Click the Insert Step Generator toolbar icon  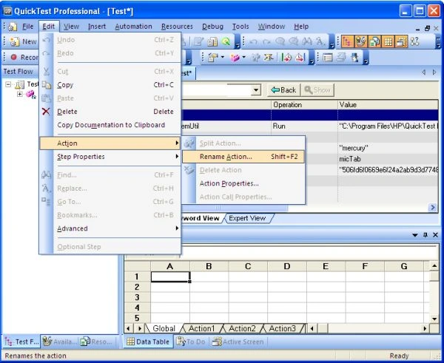(269, 58)
